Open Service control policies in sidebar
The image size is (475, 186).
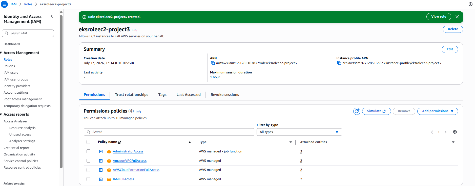[x=21, y=161]
